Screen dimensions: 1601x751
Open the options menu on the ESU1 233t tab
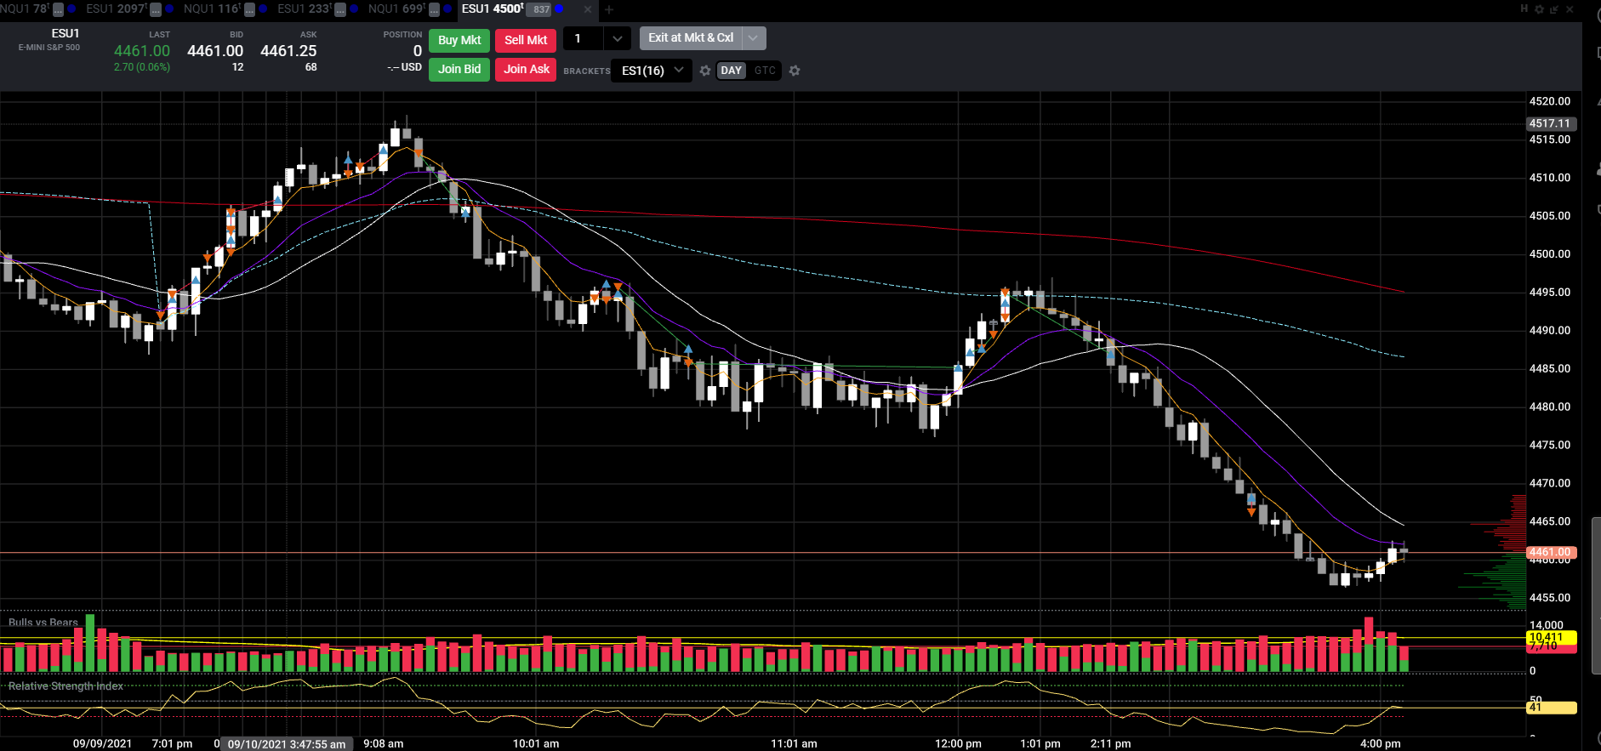(x=340, y=9)
